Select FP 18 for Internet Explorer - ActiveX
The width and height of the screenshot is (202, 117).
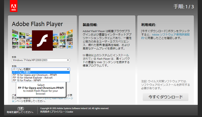(41, 78)
